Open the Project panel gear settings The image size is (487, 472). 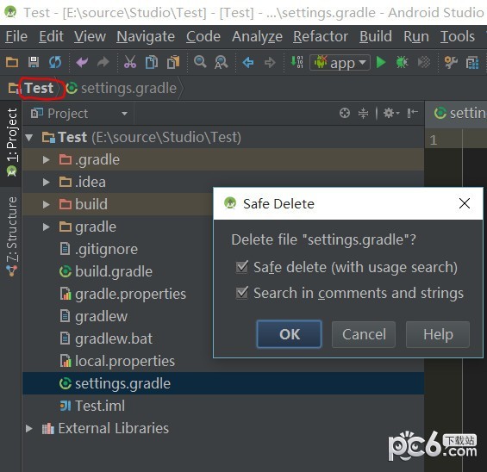pyautogui.click(x=391, y=113)
